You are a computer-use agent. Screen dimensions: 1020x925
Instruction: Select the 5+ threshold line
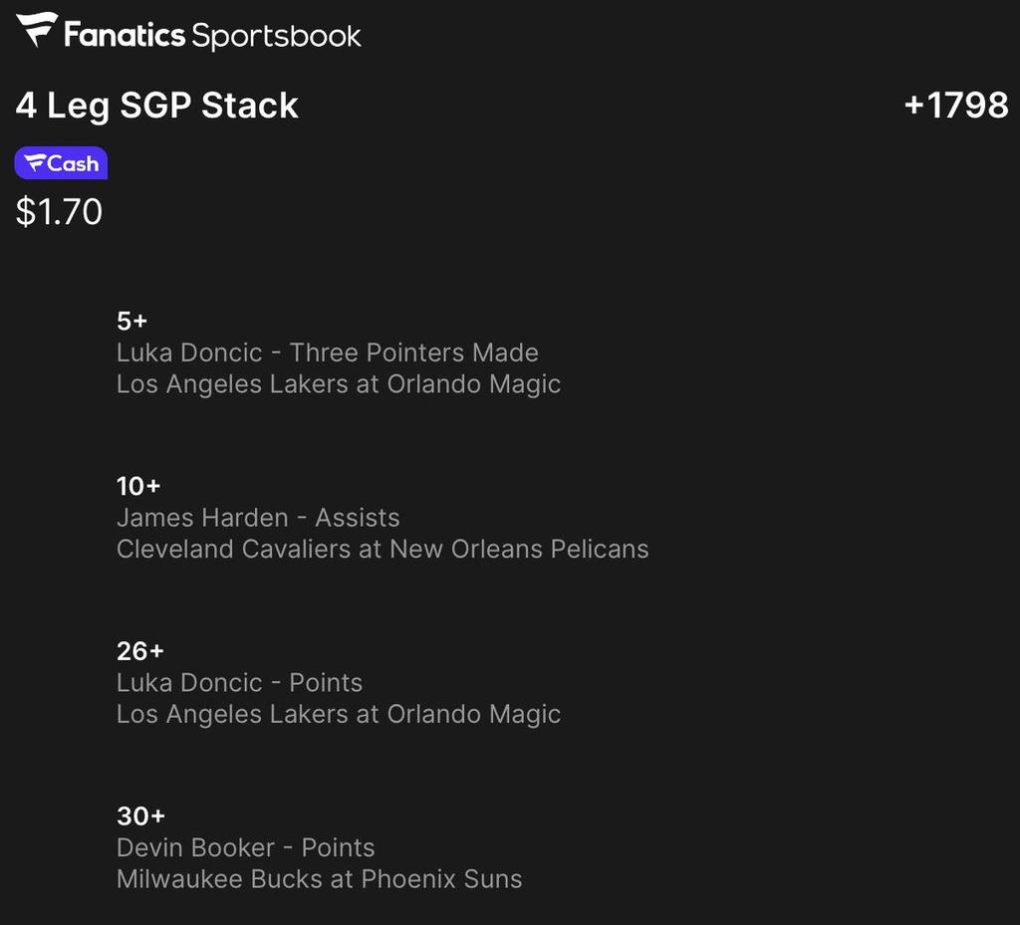click(131, 321)
